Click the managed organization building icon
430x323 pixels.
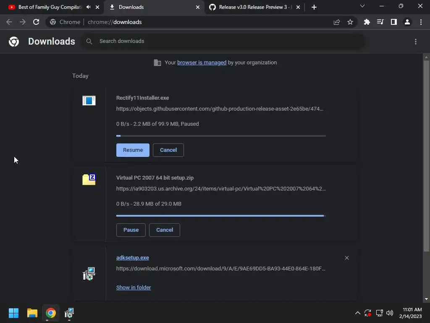(157, 63)
